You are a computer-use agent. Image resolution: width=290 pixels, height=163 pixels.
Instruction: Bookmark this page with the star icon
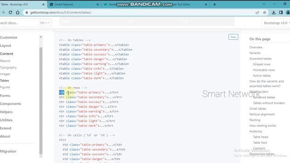point(265,12)
